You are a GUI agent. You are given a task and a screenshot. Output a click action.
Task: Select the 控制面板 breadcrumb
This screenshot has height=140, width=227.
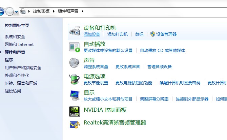[41, 11]
